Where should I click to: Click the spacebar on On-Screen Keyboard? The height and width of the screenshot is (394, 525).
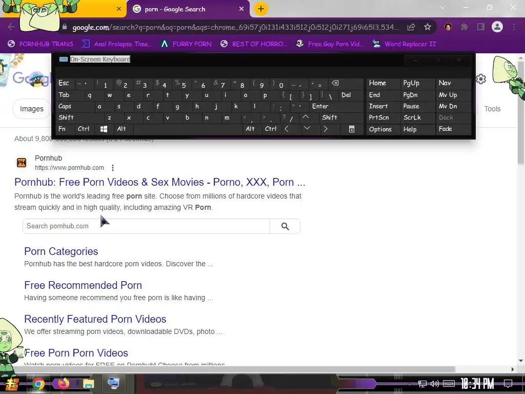(x=188, y=129)
